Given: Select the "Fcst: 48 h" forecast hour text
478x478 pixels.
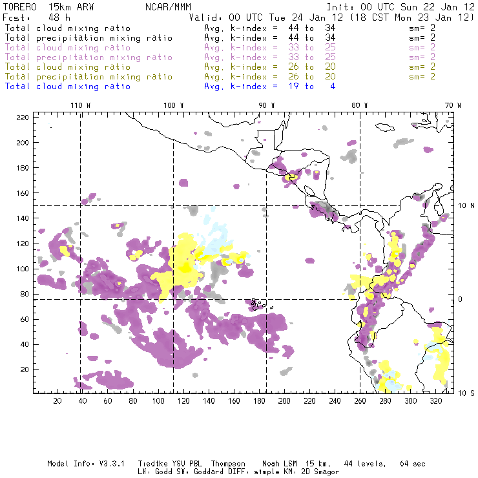Looking at the screenshot, I should pos(36,17).
